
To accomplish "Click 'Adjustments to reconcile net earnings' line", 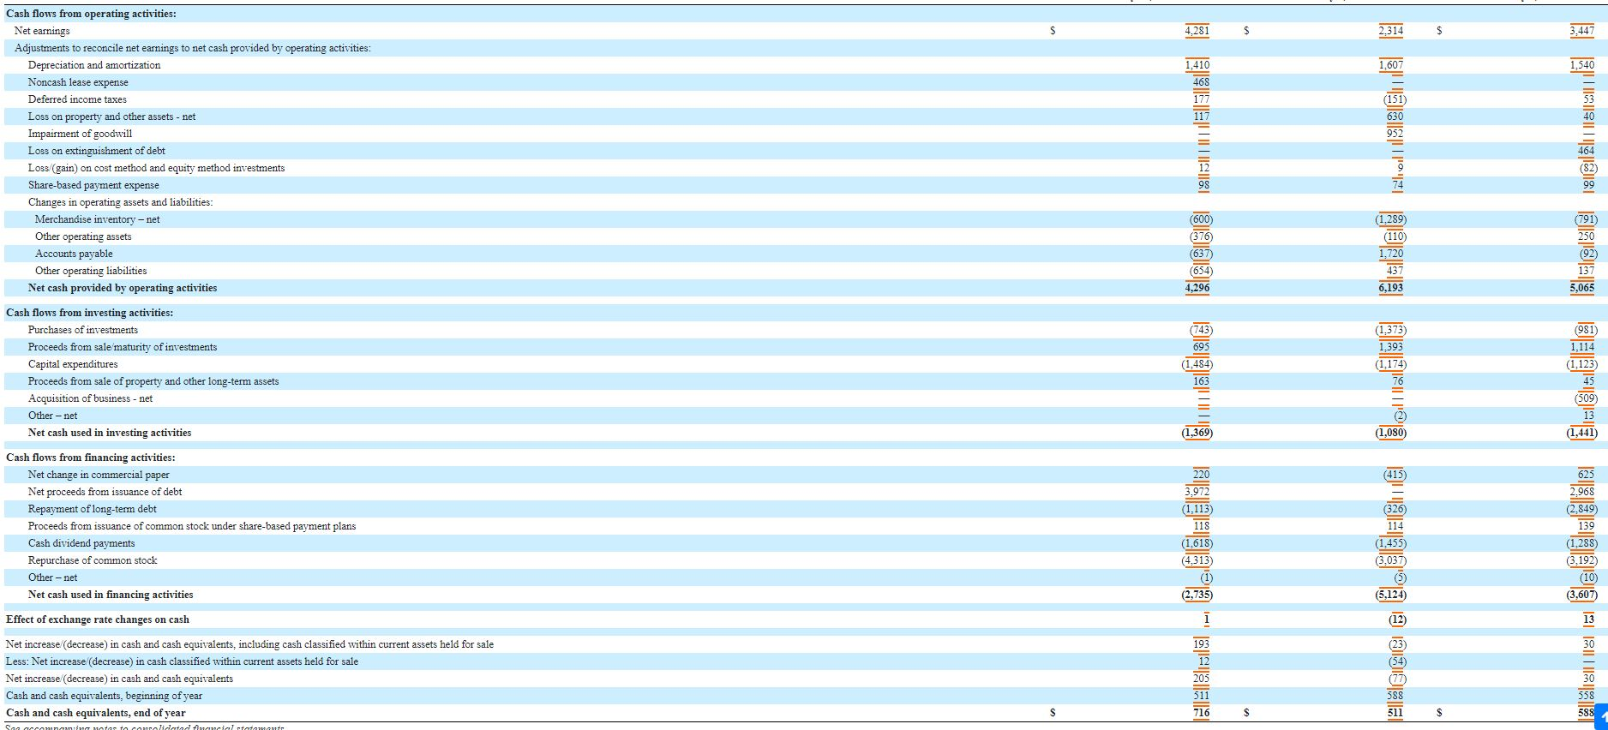I will (193, 48).
